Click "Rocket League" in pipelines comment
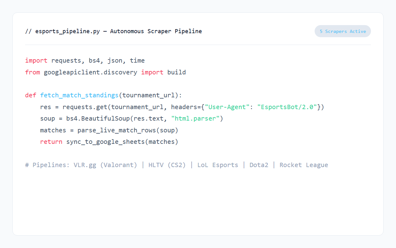 point(304,165)
